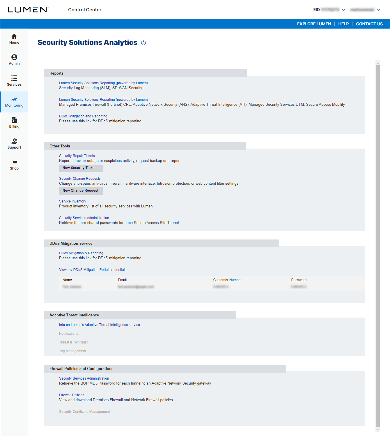Open Security Change Requests link
The width and height of the screenshot is (390, 437).
coord(80,179)
